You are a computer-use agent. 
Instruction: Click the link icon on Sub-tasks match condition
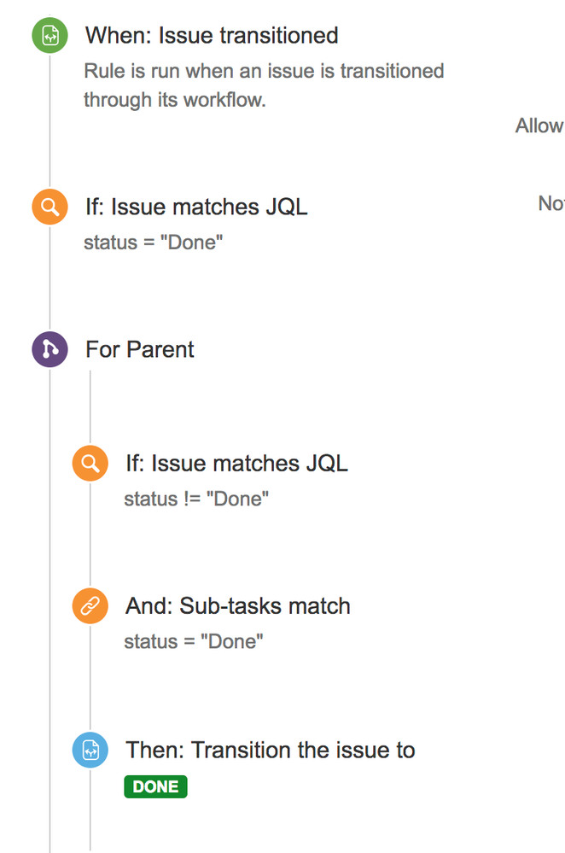[x=90, y=605]
